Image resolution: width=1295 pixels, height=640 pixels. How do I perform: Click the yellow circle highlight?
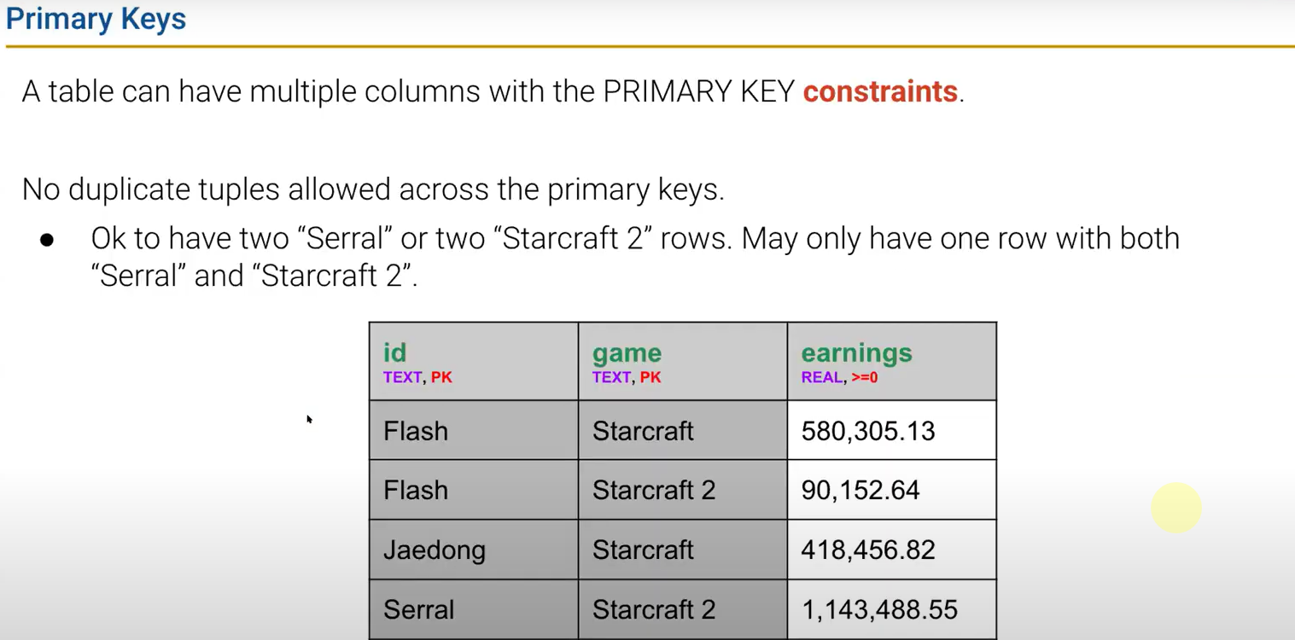[1175, 508]
